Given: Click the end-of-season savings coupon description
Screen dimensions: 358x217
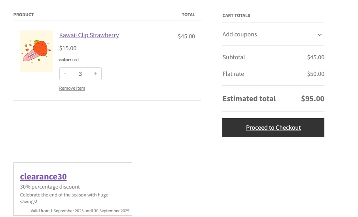Looking at the screenshot, I should tap(64, 198).
